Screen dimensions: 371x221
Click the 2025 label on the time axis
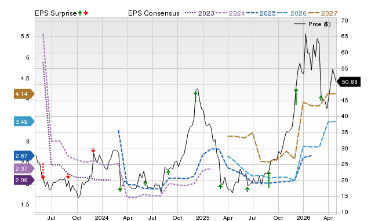pyautogui.click(x=202, y=218)
